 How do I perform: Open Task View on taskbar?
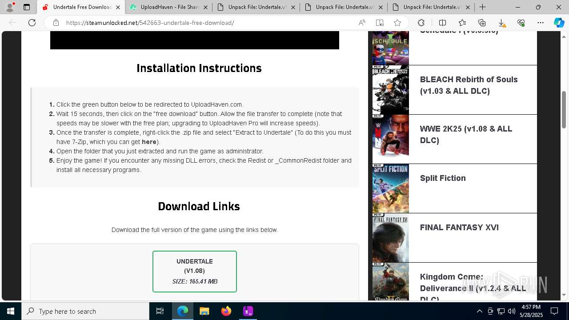click(160, 311)
